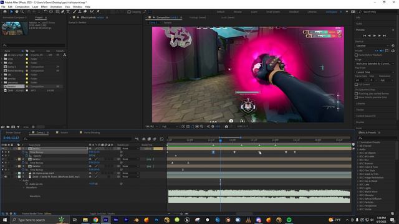
Task: Select the Learn workspace in top bar
Action: [254, 12]
